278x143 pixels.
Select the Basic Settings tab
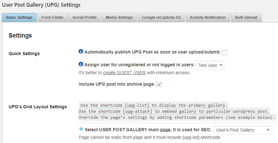coord(19,18)
